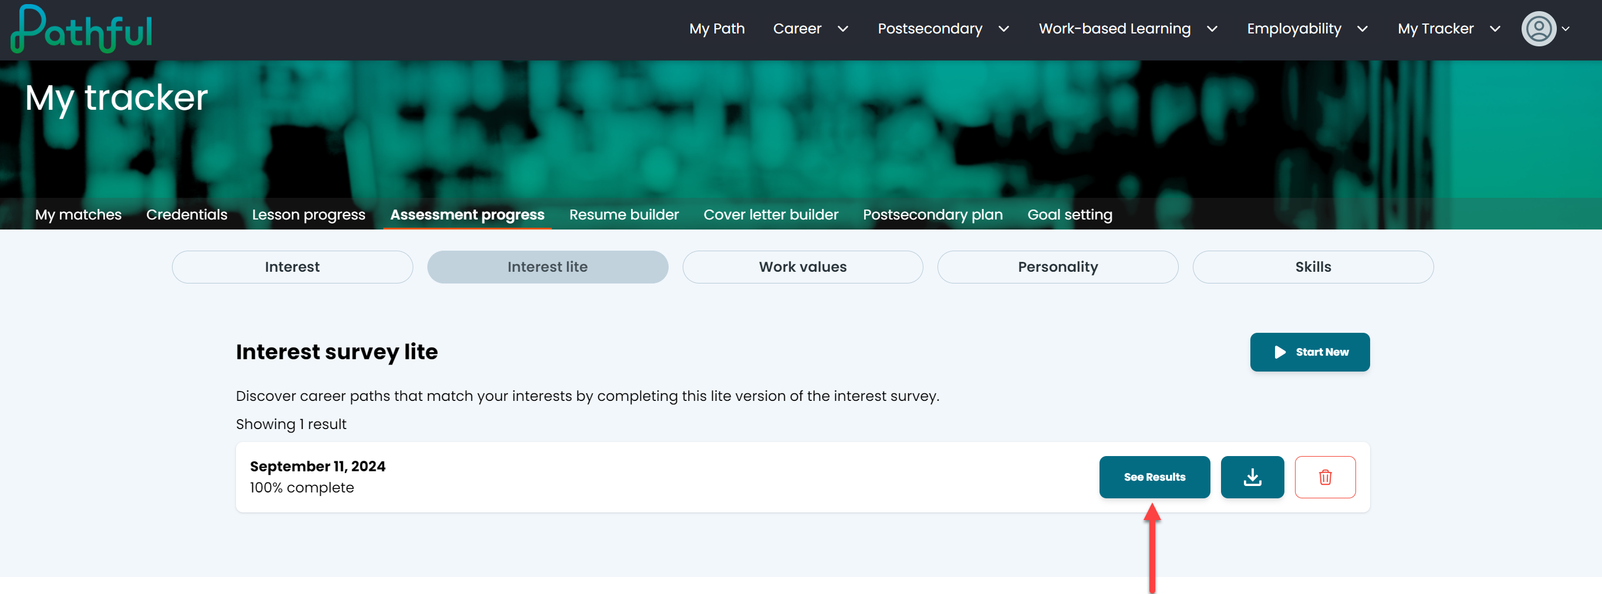Screen dimensions: 1602x594
Task: Click the Showing 1 result text
Action: 291,424
